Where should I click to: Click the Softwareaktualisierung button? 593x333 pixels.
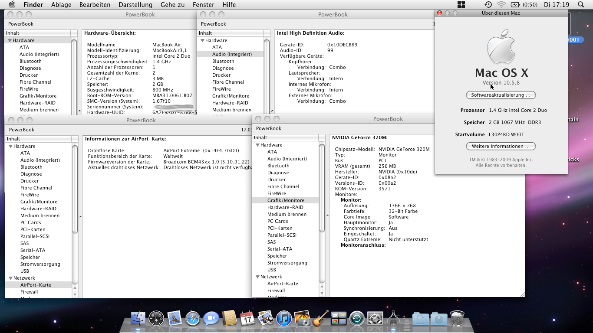[x=501, y=95]
